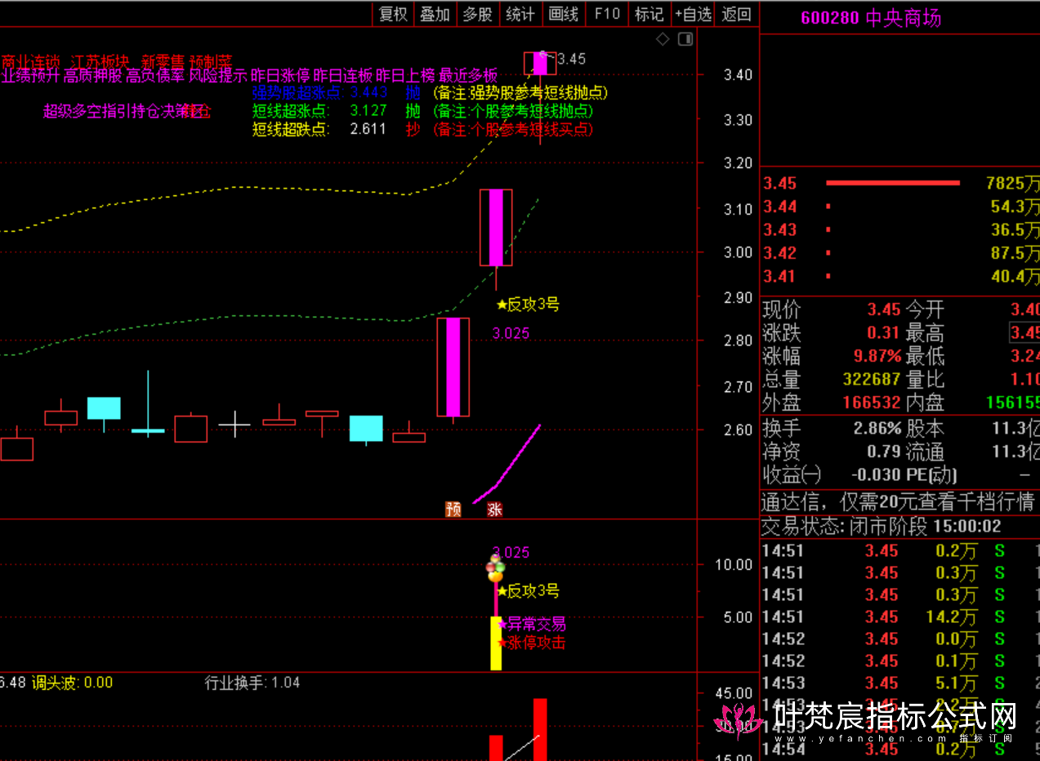This screenshot has width=1040, height=761.
Task: Click the 统计 statistics button
Action: 520,14
